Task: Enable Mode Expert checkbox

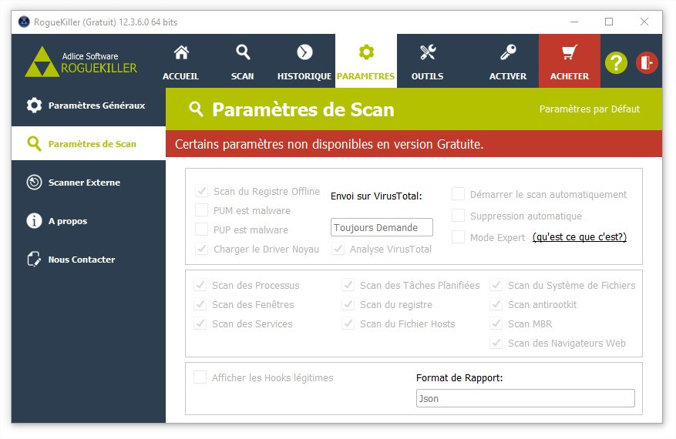Action: tap(458, 237)
